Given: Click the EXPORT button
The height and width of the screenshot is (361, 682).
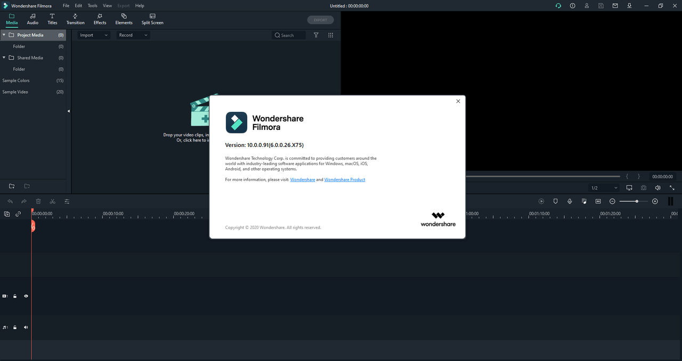Looking at the screenshot, I should [320, 20].
